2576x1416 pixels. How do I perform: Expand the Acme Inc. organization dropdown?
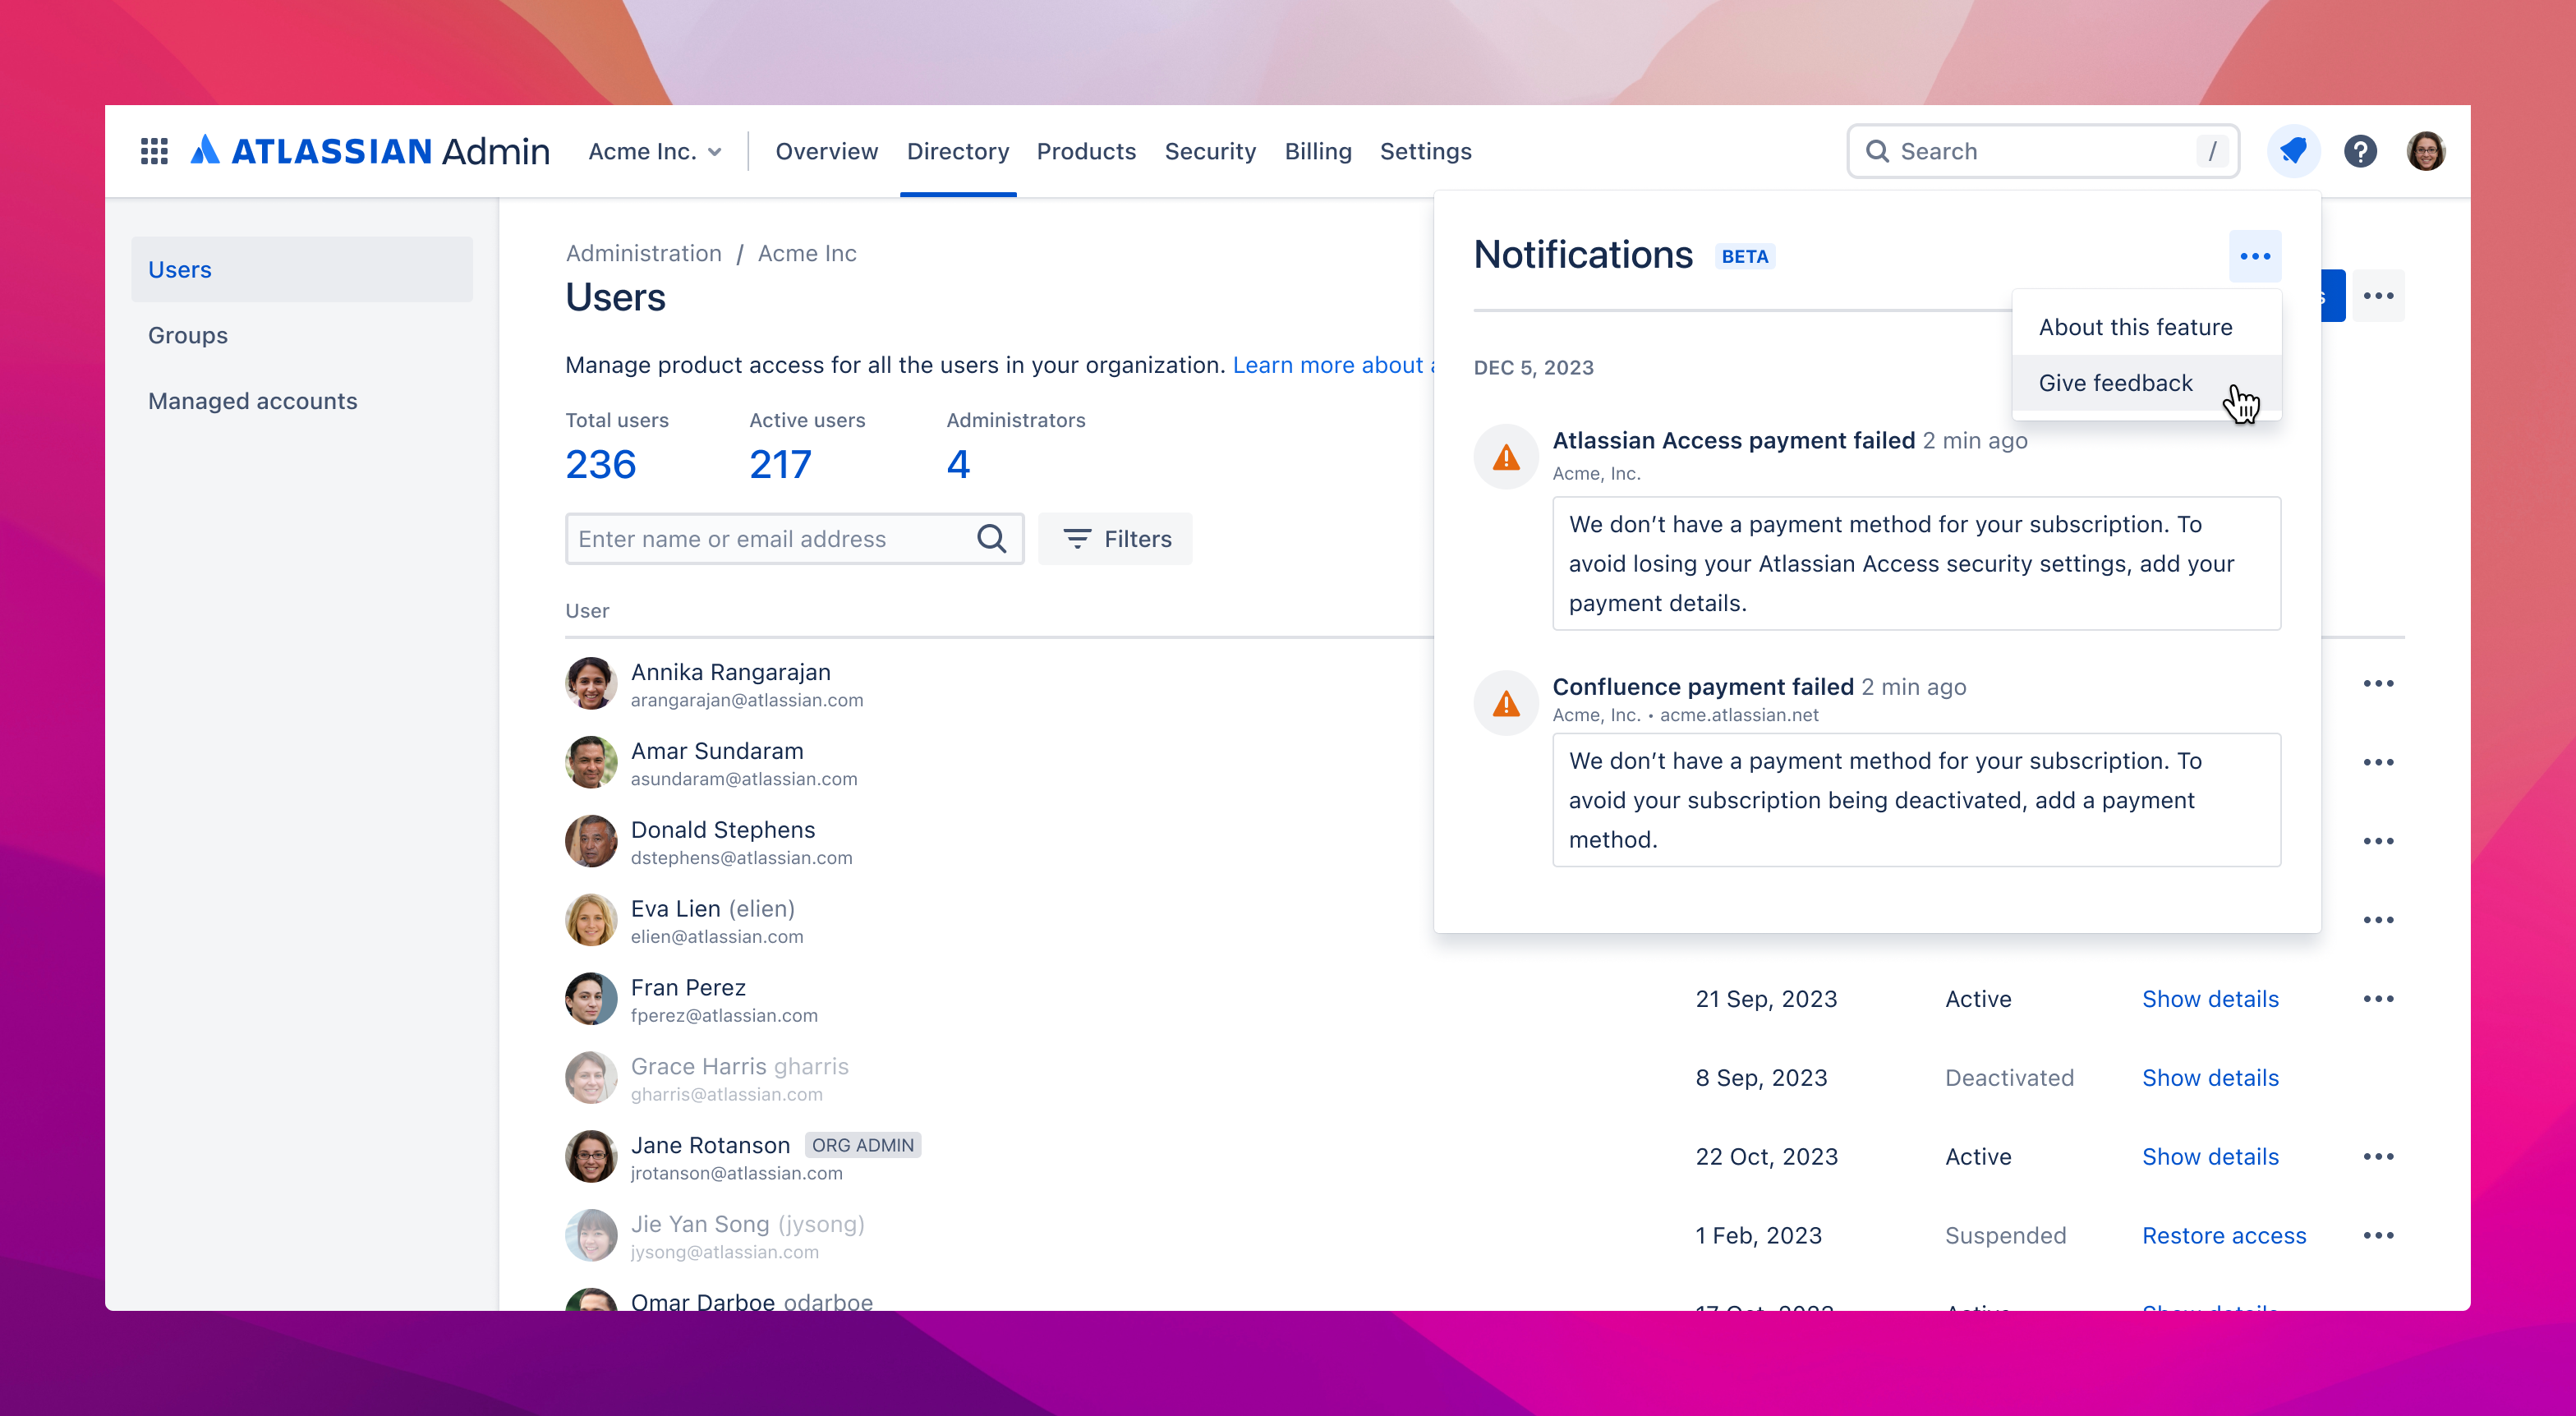tap(655, 151)
